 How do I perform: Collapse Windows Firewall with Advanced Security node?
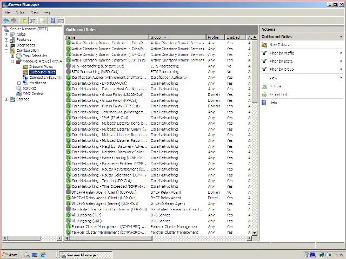(x=12, y=62)
